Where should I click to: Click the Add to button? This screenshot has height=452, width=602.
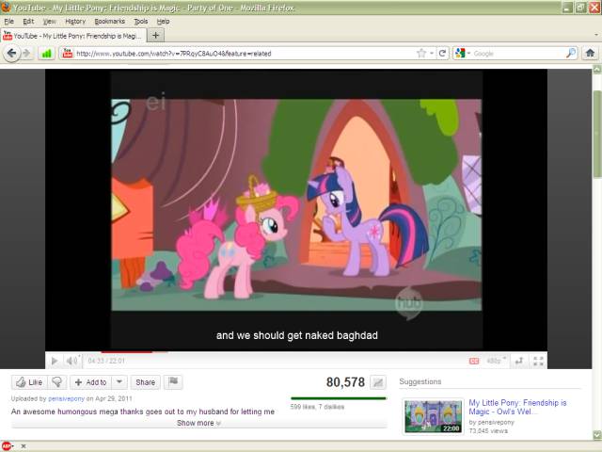(x=90, y=382)
